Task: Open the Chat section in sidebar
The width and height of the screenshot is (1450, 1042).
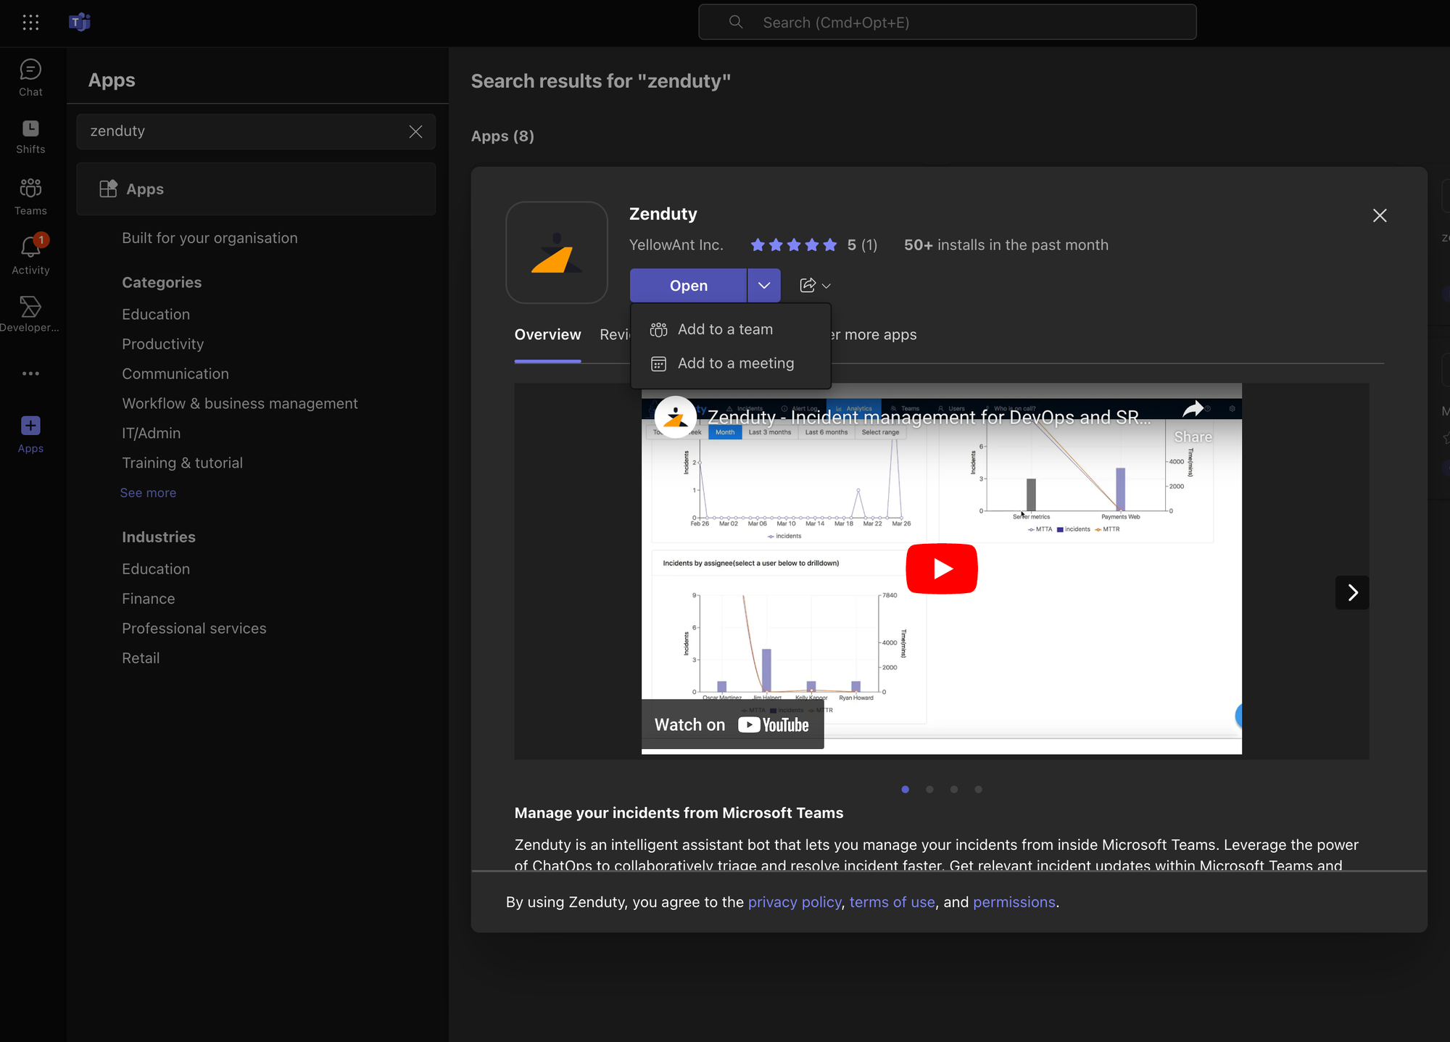Action: coord(30,78)
